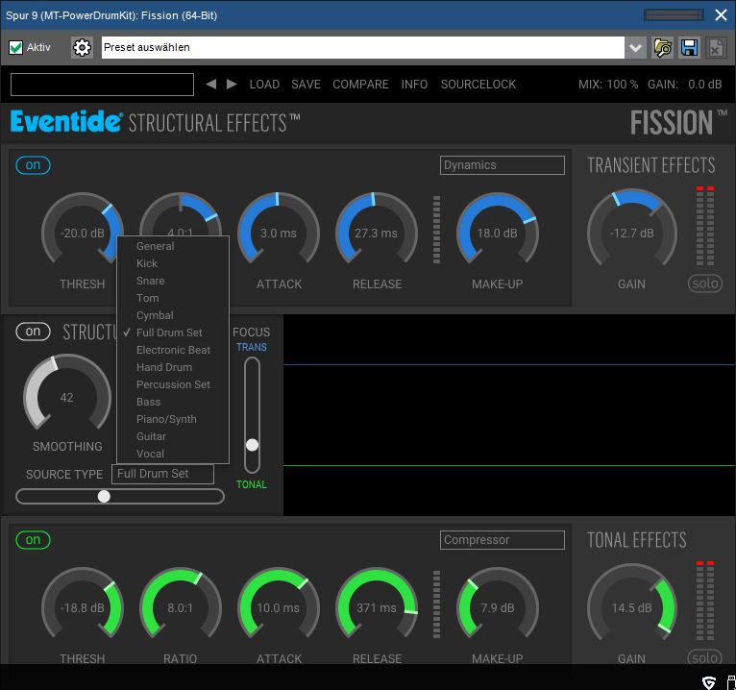The width and height of the screenshot is (736, 690).
Task: Click the shield icon in system tray
Action: [709, 682]
